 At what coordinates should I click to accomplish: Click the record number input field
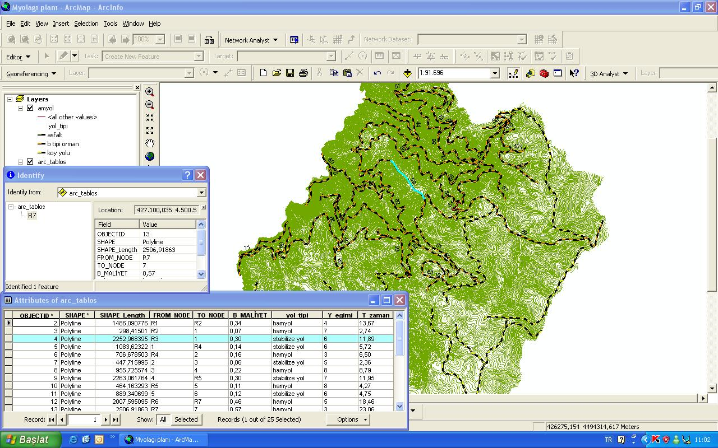[x=84, y=419]
